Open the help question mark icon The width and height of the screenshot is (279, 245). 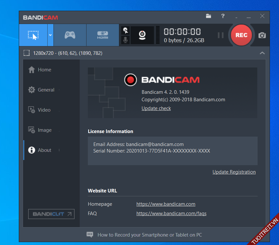coord(223,16)
